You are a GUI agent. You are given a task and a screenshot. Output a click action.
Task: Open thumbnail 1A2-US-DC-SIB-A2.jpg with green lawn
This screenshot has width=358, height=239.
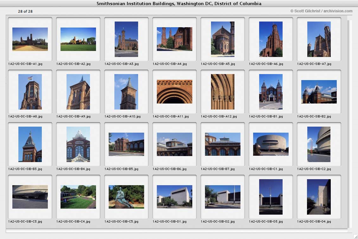[x=78, y=39]
